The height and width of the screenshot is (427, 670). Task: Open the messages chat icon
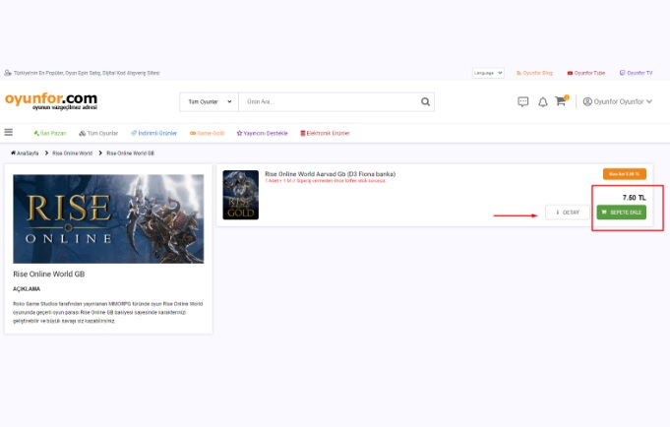click(x=523, y=101)
